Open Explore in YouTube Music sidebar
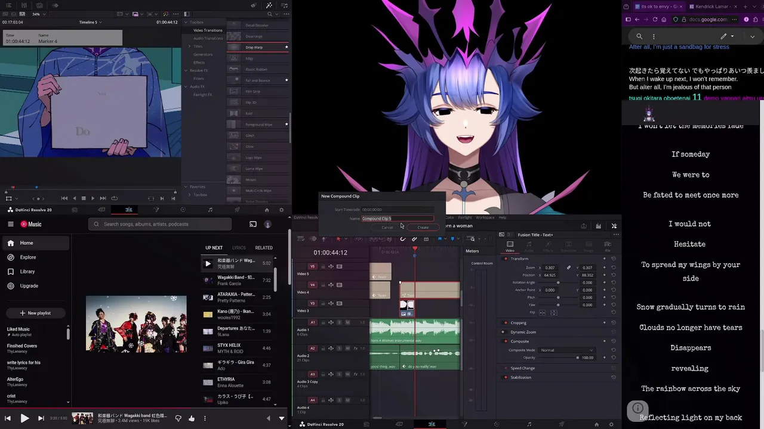This screenshot has width=764, height=429. click(x=35, y=257)
